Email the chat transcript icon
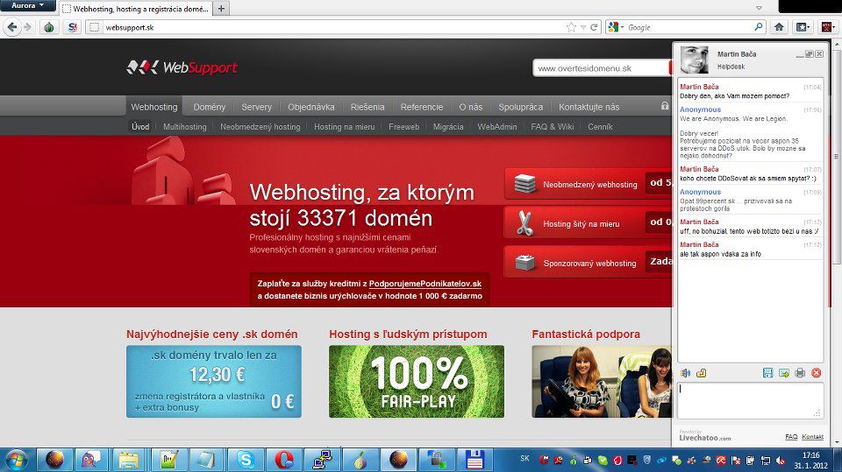842x472 pixels. tap(784, 373)
